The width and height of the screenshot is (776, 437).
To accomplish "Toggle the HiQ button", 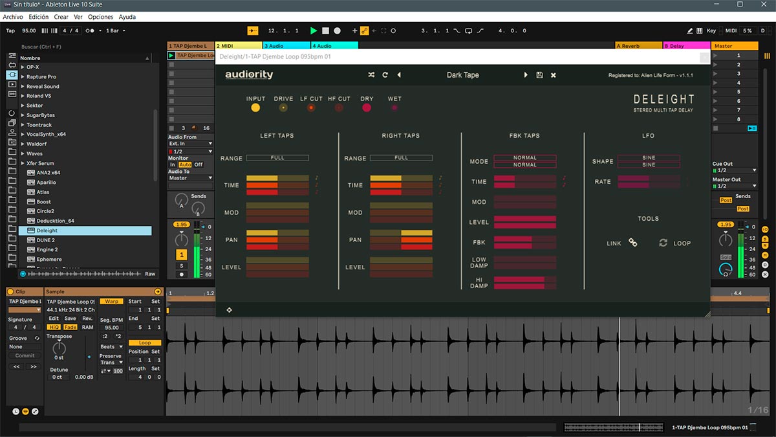I will point(54,327).
